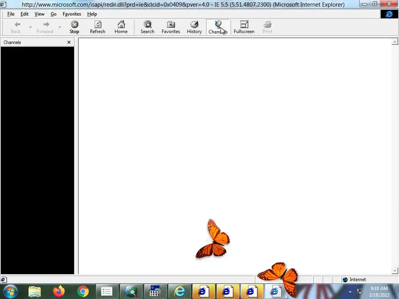
Task: Show the History explorer bar
Action: tap(194, 27)
